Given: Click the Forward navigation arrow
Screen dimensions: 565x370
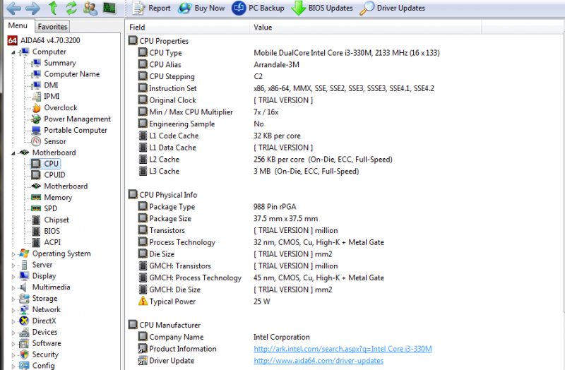Looking at the screenshot, I should pyautogui.click(x=32, y=8).
